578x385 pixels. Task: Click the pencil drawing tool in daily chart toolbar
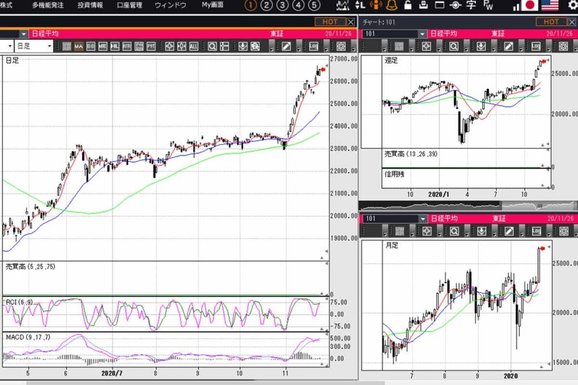point(286,46)
